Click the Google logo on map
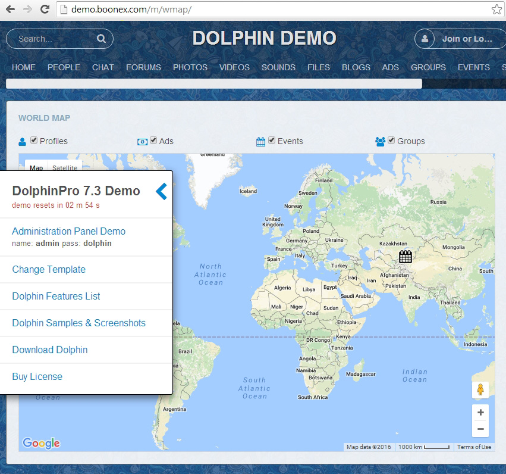Screen dimensions: 506x474 point(41,443)
